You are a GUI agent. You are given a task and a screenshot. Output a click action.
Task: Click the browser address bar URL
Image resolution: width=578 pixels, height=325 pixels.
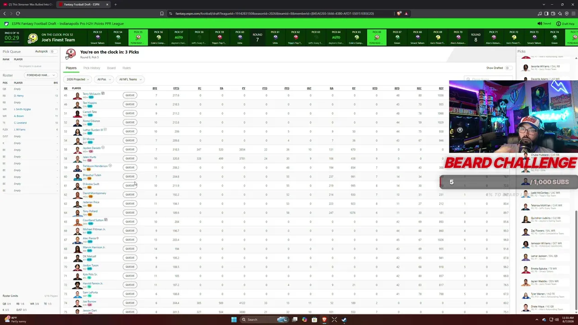275,14
